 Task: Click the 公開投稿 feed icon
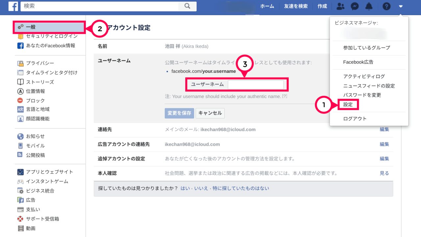(x=20, y=155)
